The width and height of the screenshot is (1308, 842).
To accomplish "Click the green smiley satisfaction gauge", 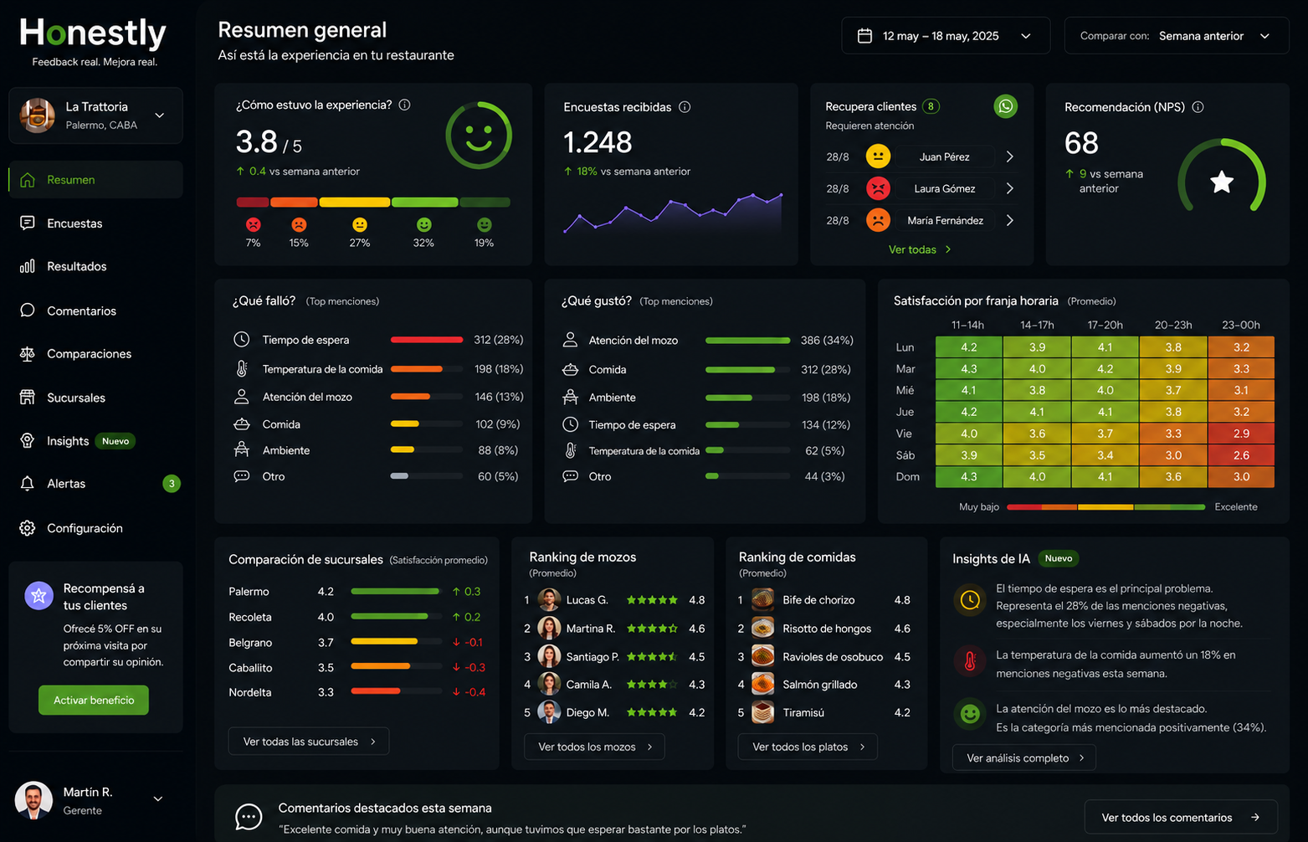I will [x=479, y=136].
